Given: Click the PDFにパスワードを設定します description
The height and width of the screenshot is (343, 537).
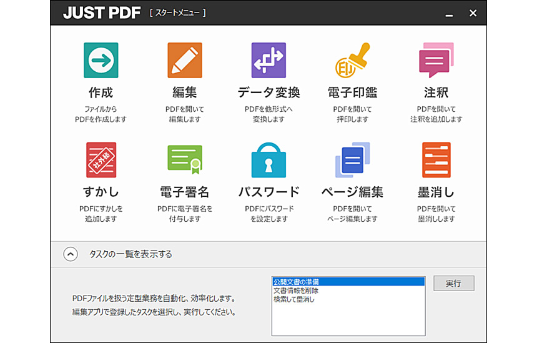Looking at the screenshot, I should coord(269,214).
